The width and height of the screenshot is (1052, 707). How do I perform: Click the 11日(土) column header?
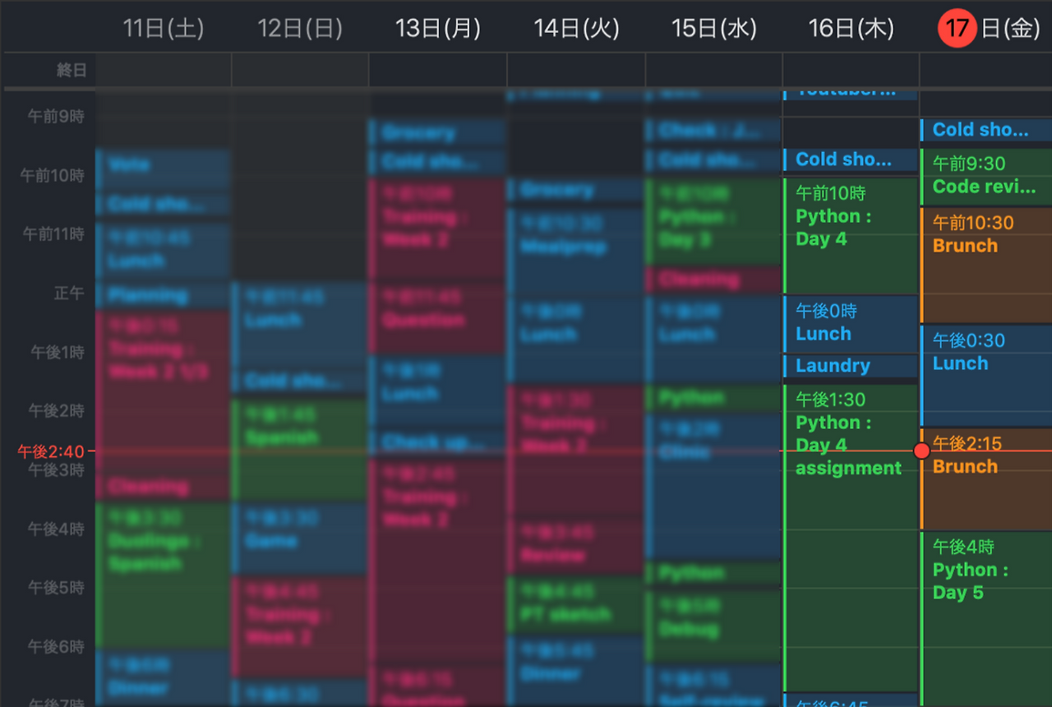click(162, 27)
